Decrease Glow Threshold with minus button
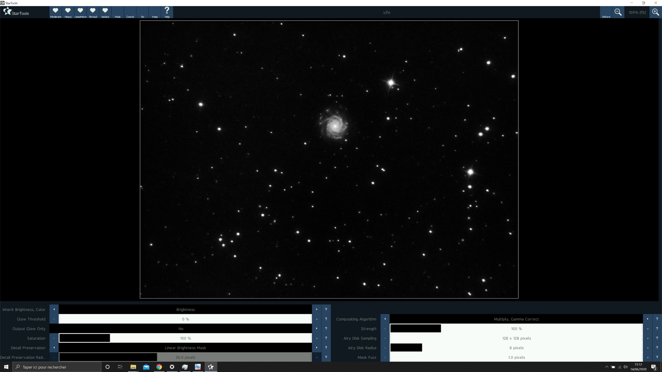Image resolution: width=662 pixels, height=372 pixels. [x=54, y=319]
